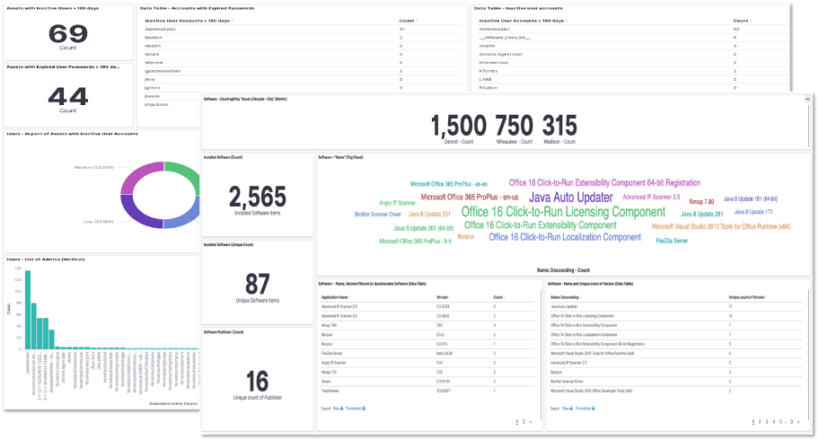
Task: Open next page arrow in questionable software table
Action: (531, 421)
